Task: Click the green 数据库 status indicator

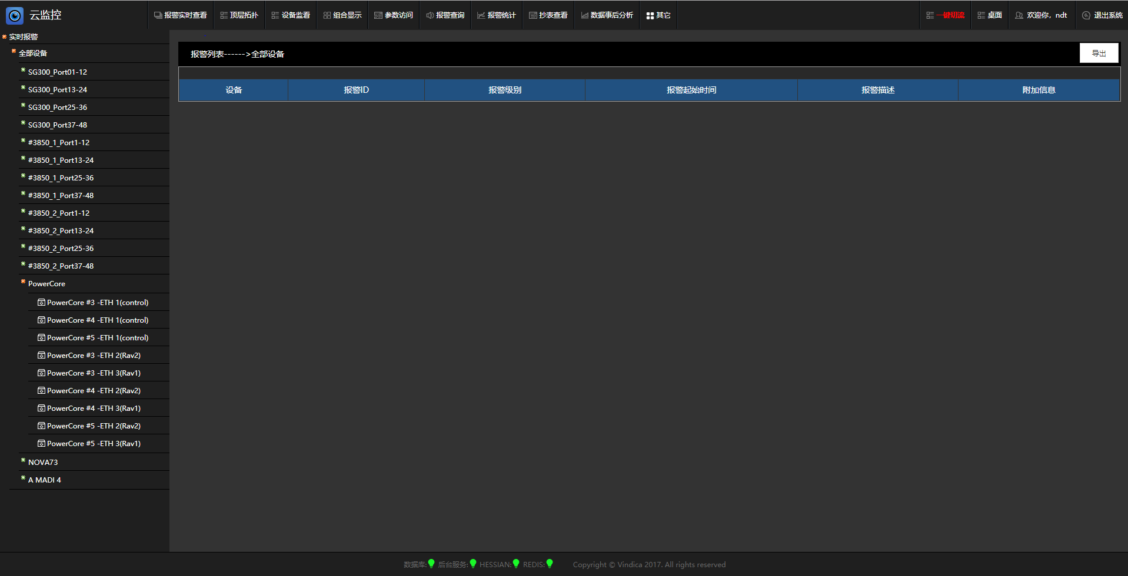Action: pyautogui.click(x=431, y=564)
